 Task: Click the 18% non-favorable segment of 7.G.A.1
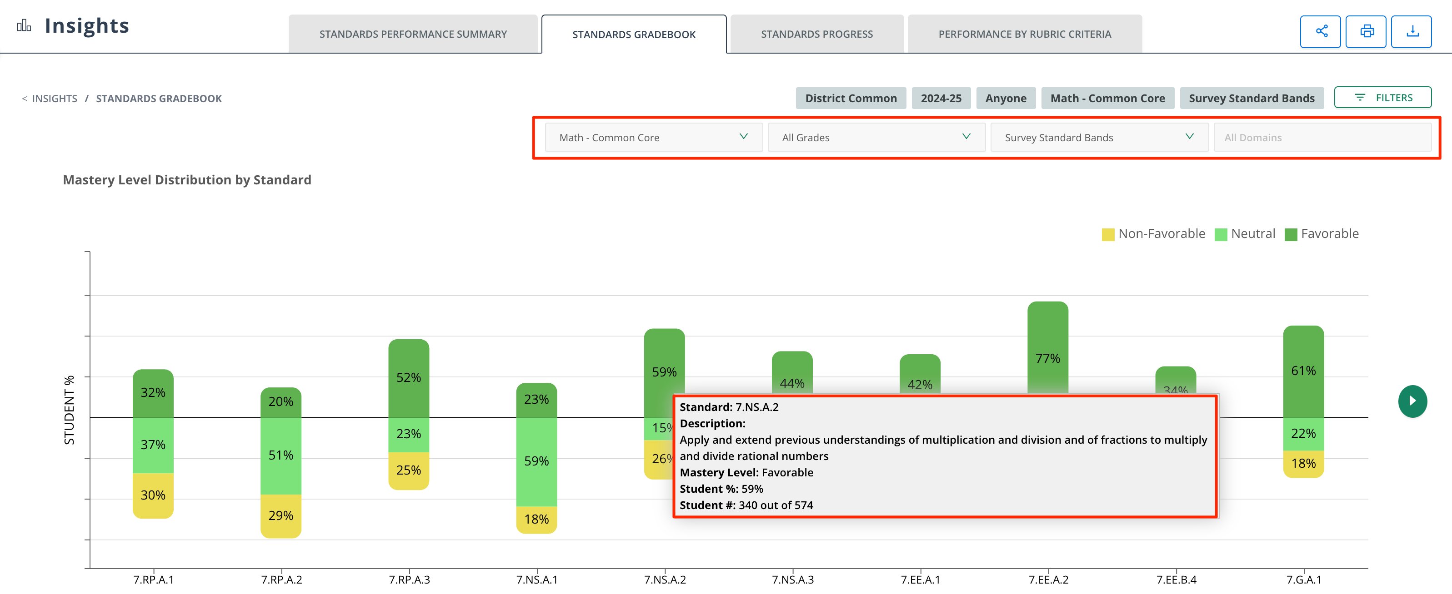coord(1303,464)
